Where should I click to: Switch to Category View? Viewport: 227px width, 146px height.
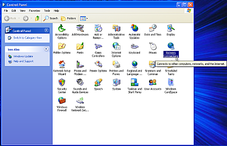pos(28,38)
